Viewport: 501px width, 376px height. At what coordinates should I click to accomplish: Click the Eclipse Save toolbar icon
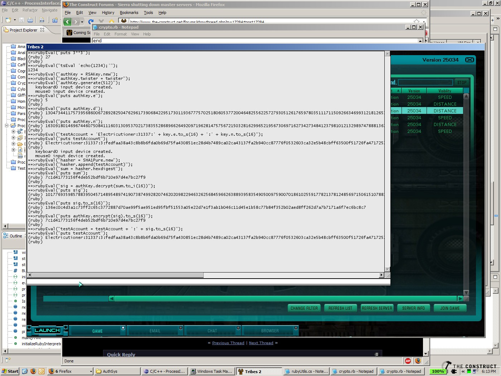point(22,20)
